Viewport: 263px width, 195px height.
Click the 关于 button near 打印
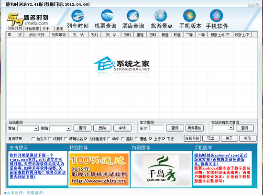229,138
